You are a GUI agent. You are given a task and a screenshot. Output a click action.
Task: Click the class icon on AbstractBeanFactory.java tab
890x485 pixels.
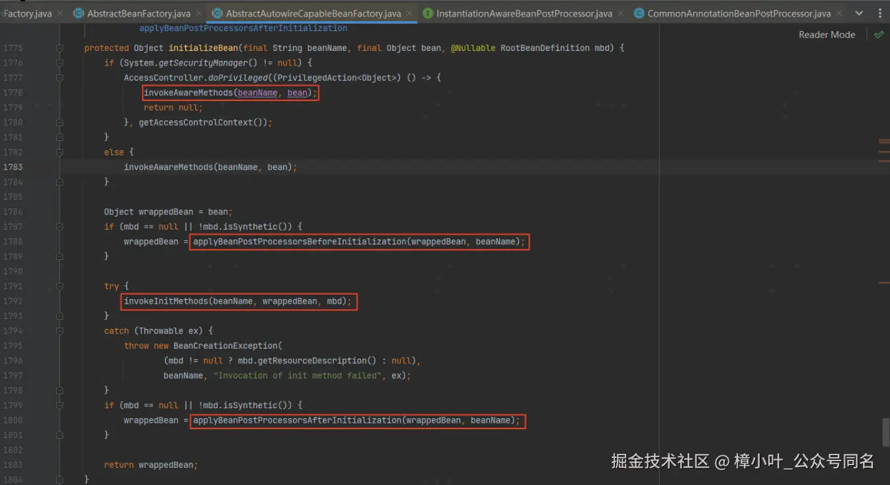pyautogui.click(x=79, y=13)
